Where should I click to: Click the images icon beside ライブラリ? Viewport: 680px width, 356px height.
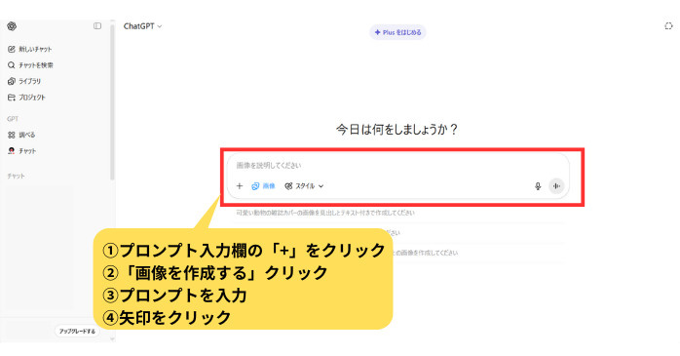click(12, 81)
